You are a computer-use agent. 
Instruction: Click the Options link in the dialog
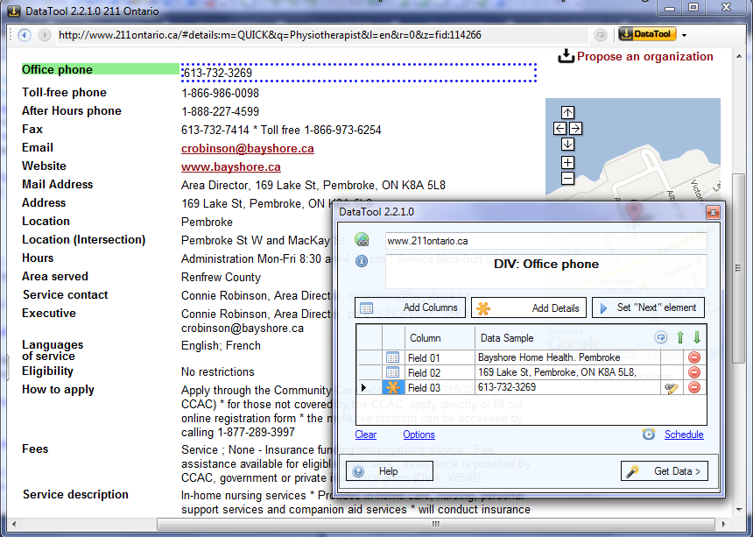point(419,435)
